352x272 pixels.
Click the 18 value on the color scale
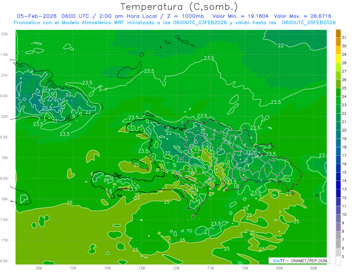pos(344,147)
